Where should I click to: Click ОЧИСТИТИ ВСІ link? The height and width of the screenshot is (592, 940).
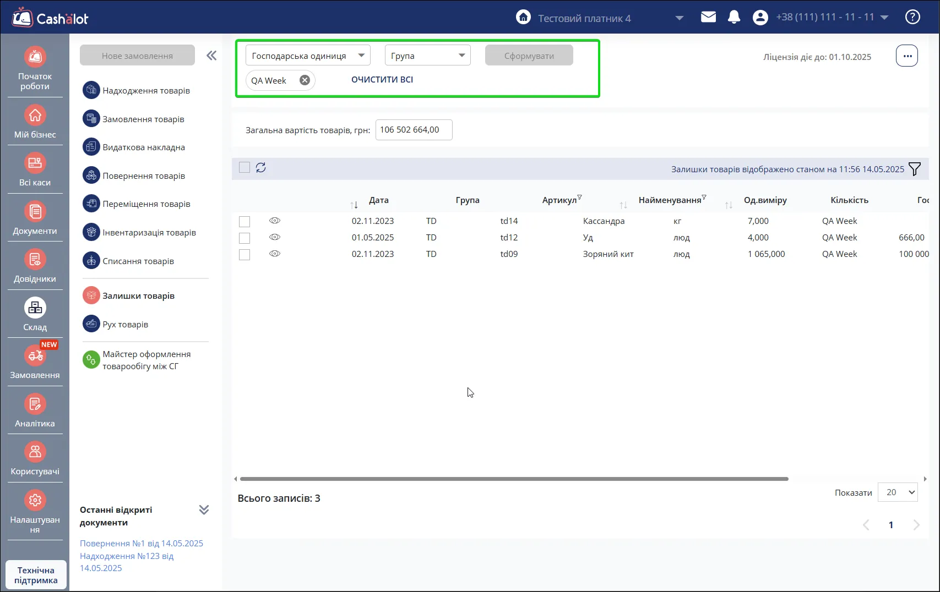coord(382,80)
